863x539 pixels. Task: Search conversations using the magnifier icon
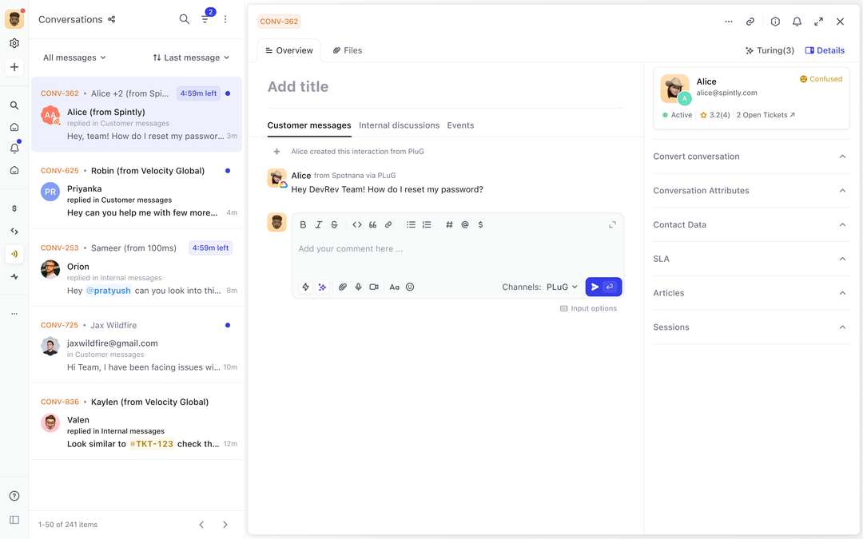(x=185, y=19)
